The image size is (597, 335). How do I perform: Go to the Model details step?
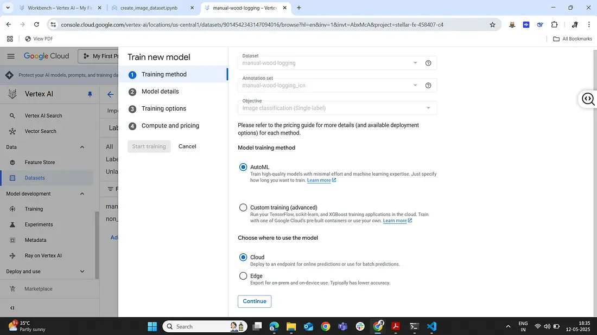click(160, 92)
